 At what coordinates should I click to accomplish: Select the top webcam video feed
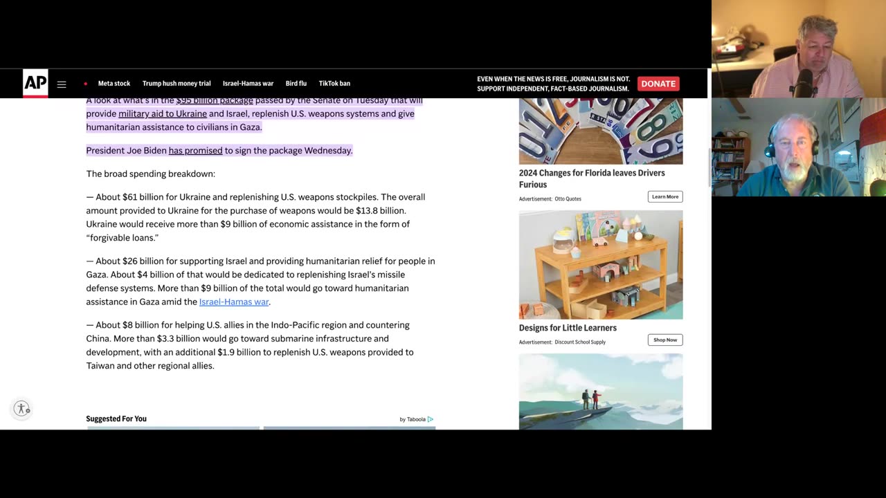(799, 48)
